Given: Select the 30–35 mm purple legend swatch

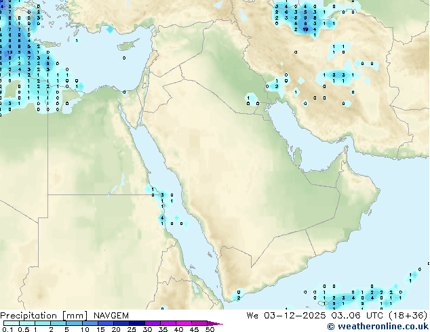Looking at the screenshot, I should click(x=152, y=323).
